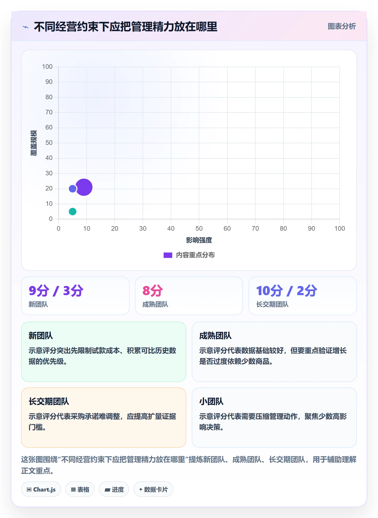Click the y-axis tick label 70

click(49, 112)
